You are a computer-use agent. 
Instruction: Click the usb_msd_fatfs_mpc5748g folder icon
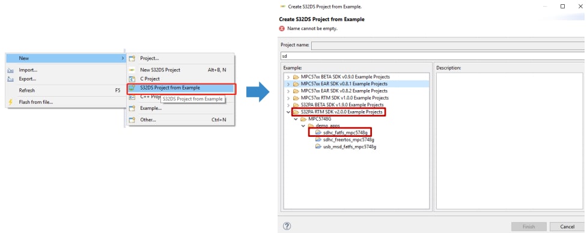pos(318,147)
